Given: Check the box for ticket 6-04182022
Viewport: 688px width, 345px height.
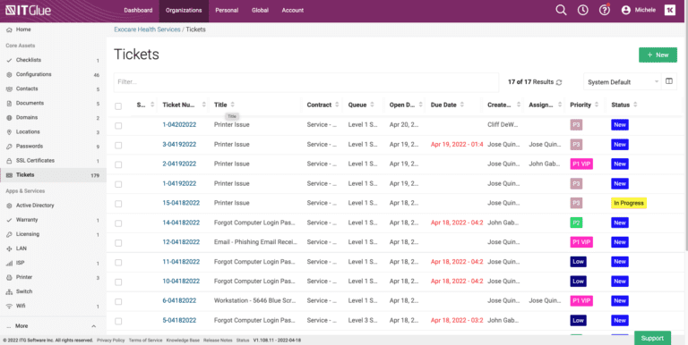Looking at the screenshot, I should [118, 302].
